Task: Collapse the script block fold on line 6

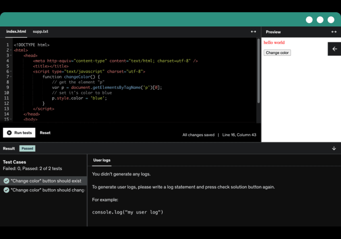Action: (x=11, y=71)
